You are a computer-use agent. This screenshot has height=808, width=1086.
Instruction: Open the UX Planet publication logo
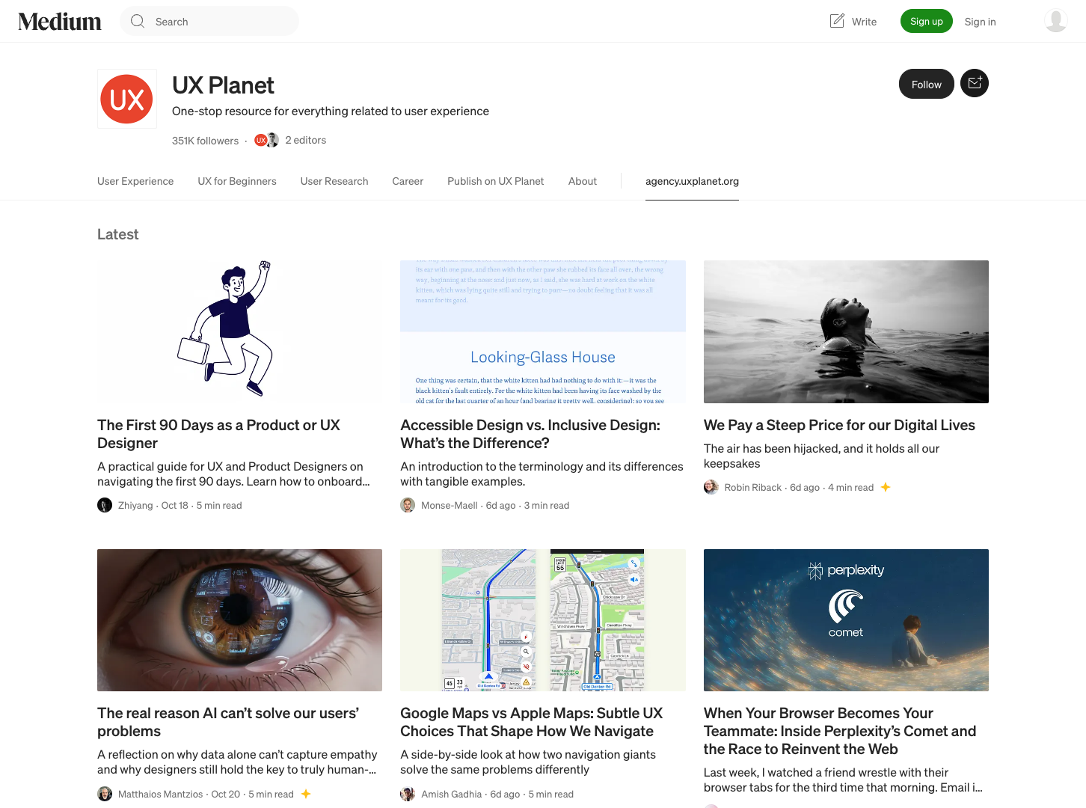pyautogui.click(x=127, y=99)
